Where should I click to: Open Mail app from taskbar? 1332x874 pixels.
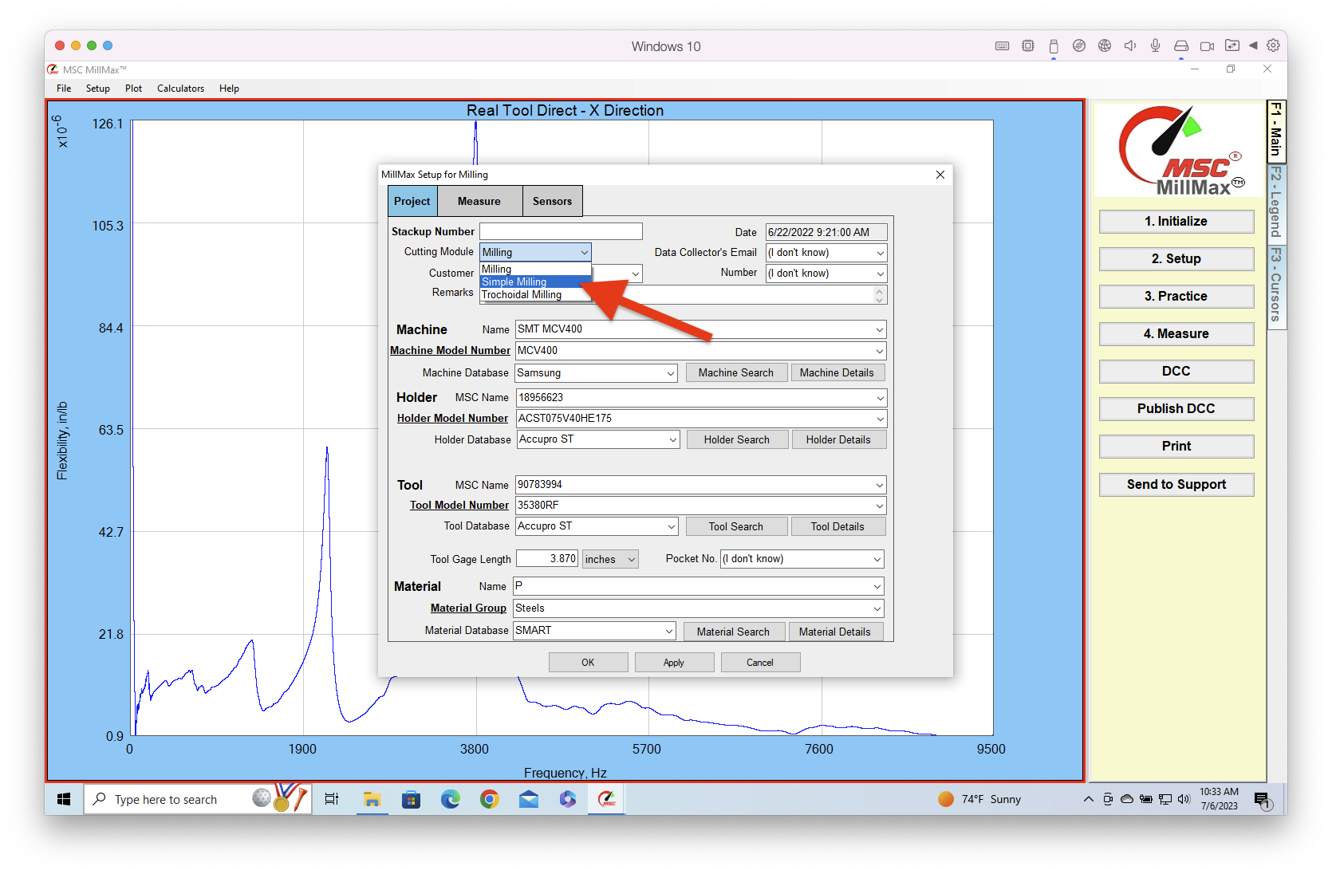[x=528, y=799]
